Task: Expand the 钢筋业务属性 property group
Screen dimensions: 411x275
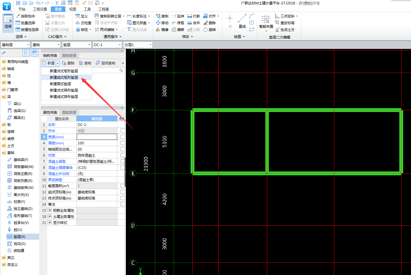Action: tap(50, 210)
